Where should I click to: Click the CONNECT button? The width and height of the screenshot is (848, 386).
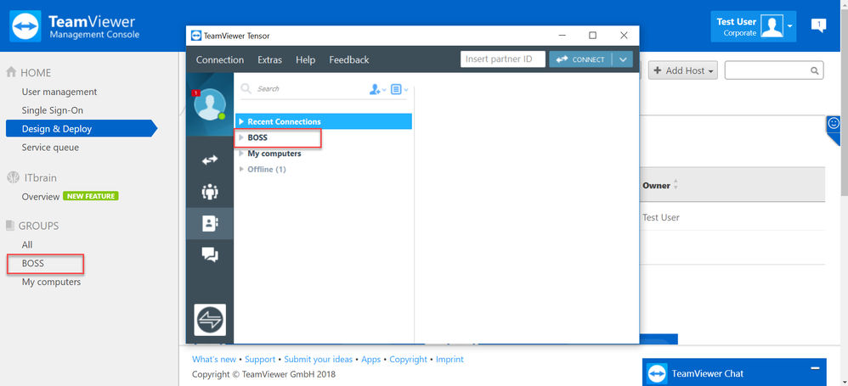pyautogui.click(x=580, y=59)
